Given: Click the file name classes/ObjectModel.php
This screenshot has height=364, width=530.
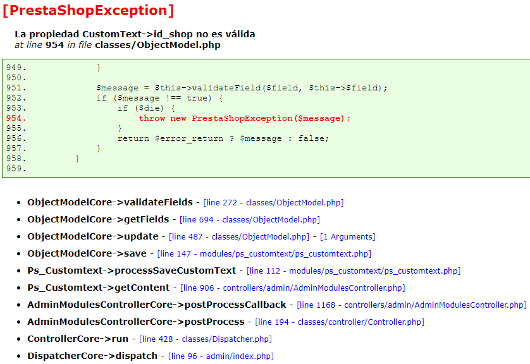Looking at the screenshot, I should coord(158,45).
